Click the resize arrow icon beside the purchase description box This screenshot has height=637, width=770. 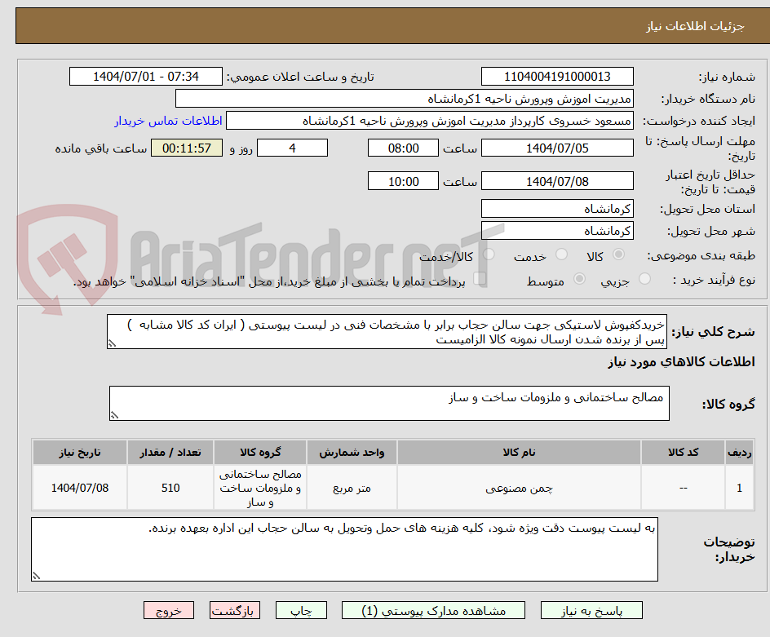pyautogui.click(x=112, y=343)
